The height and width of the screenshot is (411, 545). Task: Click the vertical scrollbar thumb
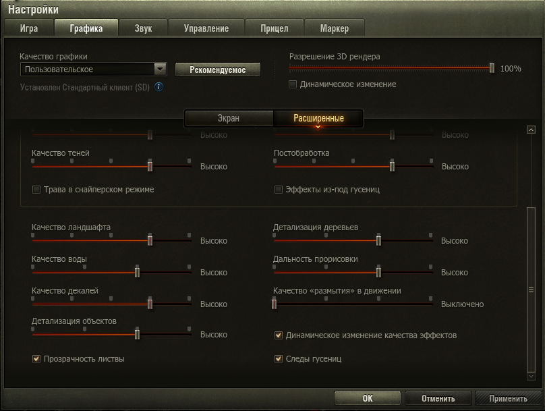pyautogui.click(x=531, y=290)
